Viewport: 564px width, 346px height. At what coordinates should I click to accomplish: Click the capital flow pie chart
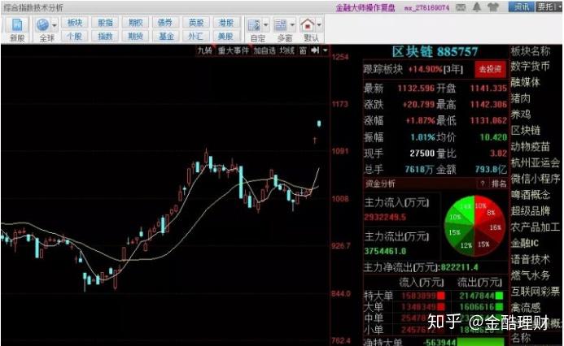click(474, 226)
